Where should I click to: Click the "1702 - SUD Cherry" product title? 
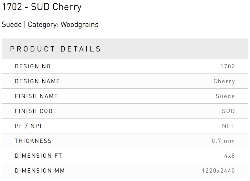tap(42, 7)
